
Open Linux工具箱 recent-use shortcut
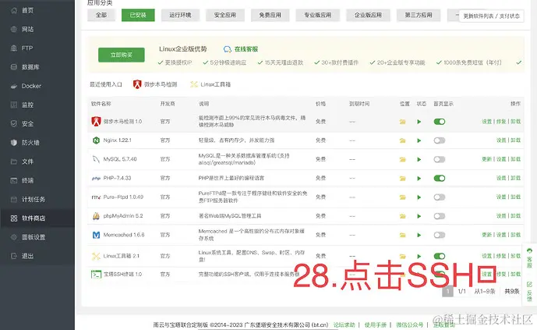[x=210, y=84]
